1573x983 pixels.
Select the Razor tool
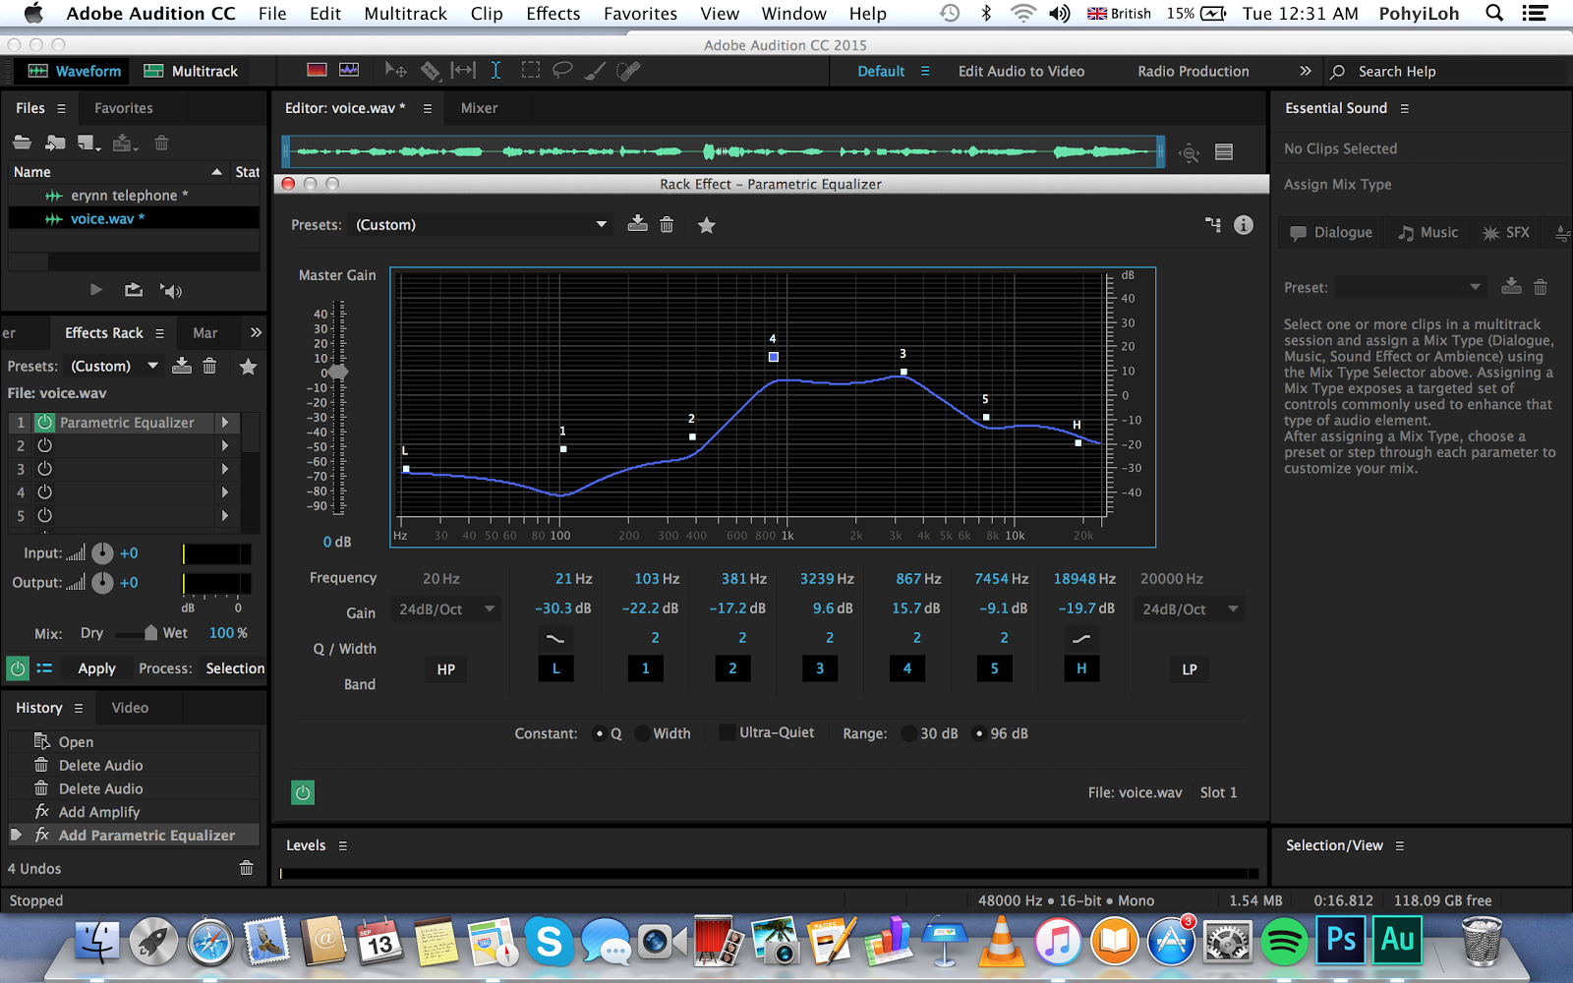pos(430,70)
